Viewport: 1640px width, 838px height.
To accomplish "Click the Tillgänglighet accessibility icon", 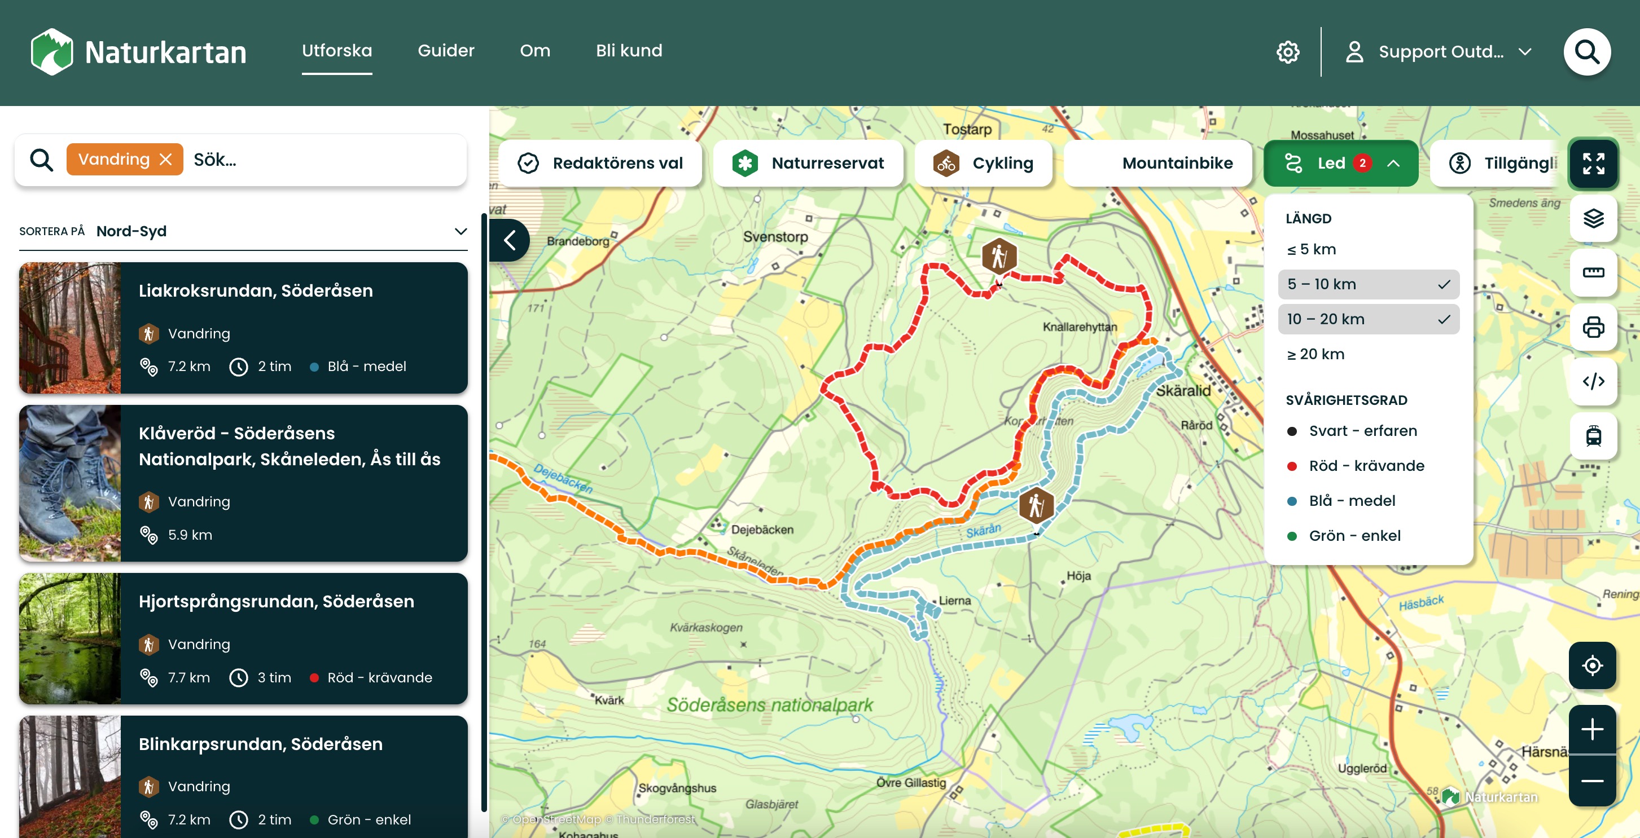I will point(1459,164).
